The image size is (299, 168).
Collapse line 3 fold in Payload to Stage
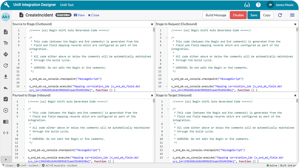click(x=23, y=109)
